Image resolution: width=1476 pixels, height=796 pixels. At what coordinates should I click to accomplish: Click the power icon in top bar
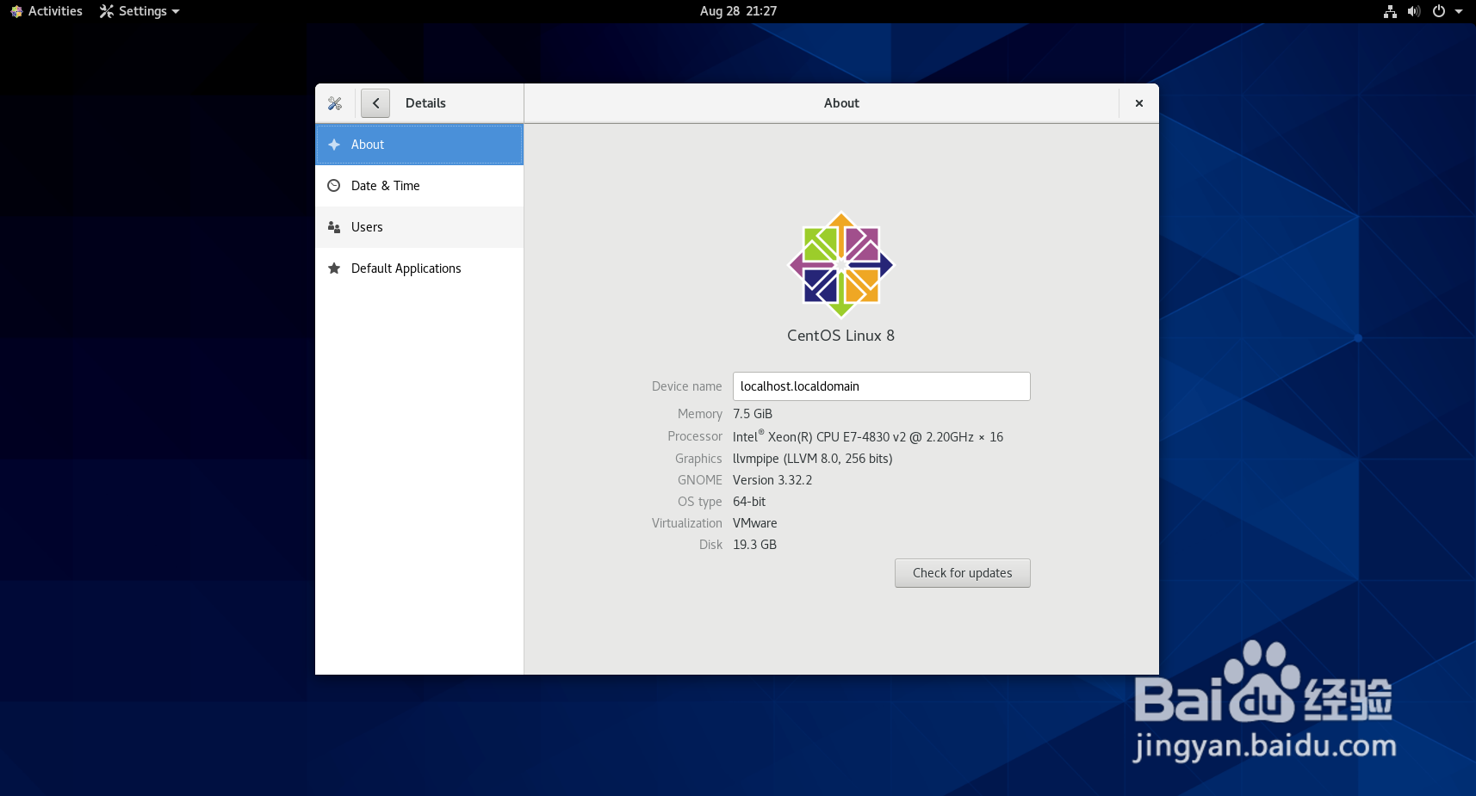point(1438,11)
